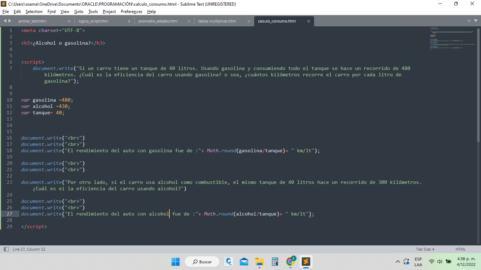The image size is (481, 270).
Task: Click line number 23 in the gutter
Action: tap(9, 182)
